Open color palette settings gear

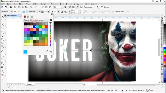tap(51, 20)
